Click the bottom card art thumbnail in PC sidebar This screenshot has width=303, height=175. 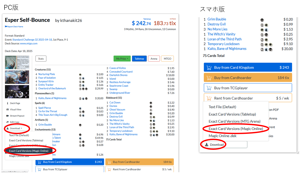pos(17,92)
